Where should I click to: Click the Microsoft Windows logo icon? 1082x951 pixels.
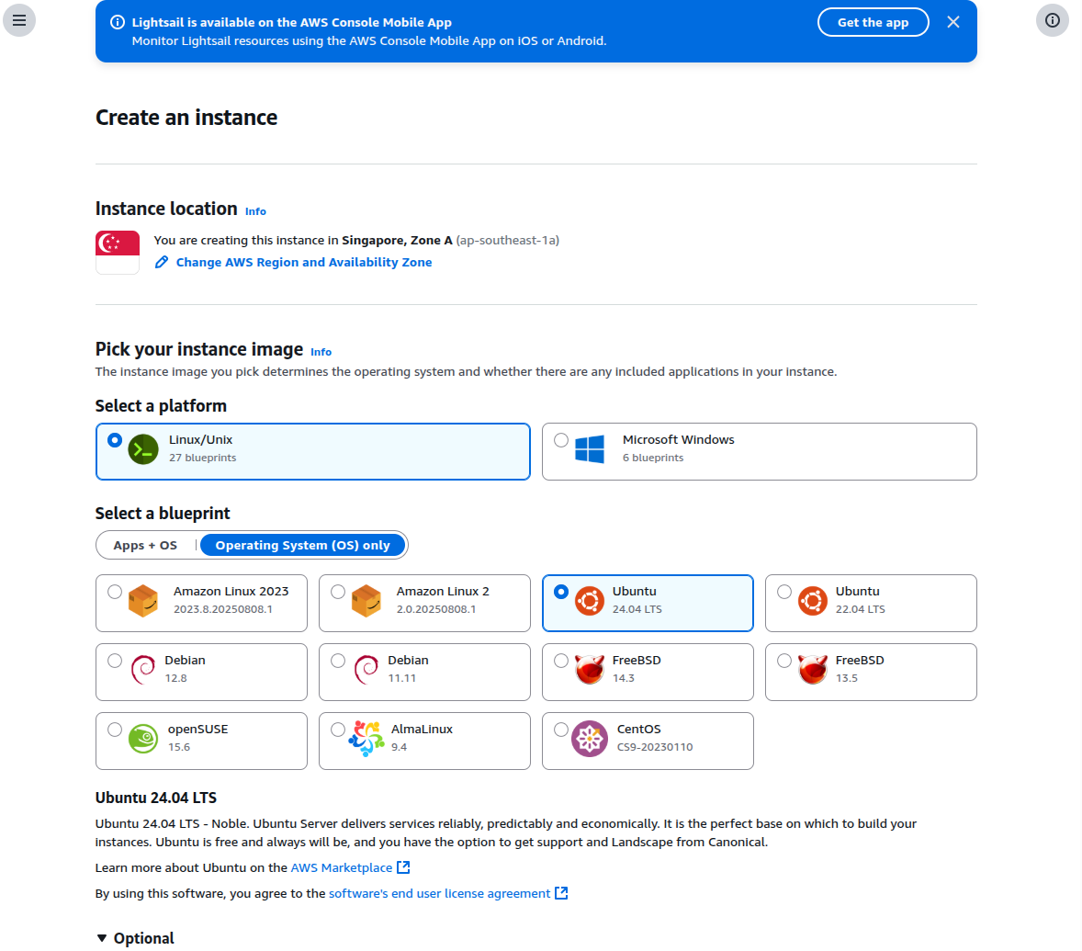click(589, 448)
